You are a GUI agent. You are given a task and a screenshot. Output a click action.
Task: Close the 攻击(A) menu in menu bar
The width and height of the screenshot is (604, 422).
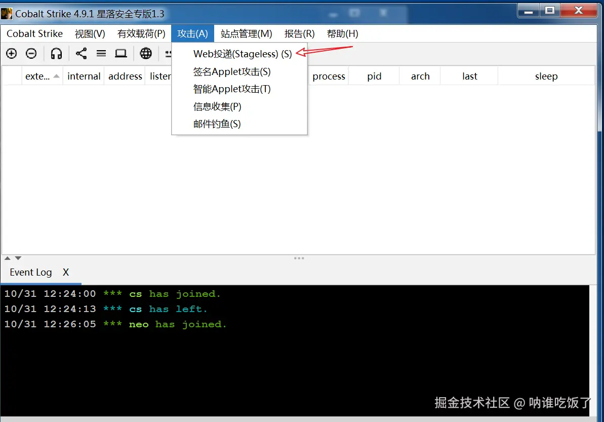[192, 34]
